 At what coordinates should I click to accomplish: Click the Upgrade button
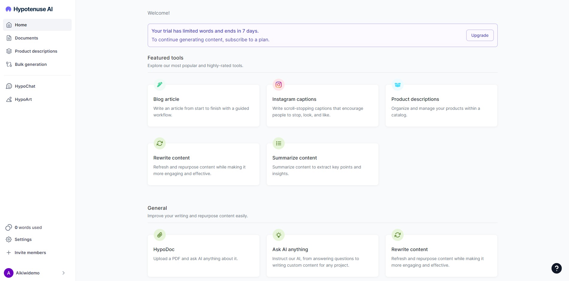point(480,35)
